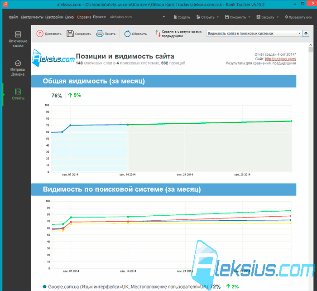Click the Aleksius.com logo in report
The image size is (317, 291).
[x=53, y=58]
